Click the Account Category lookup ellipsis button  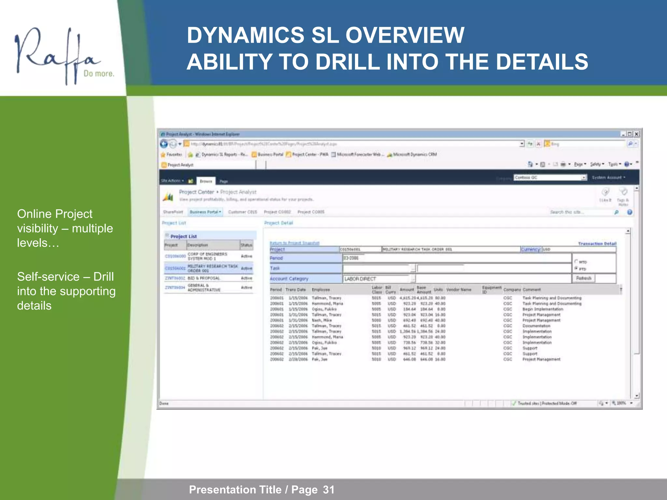(x=413, y=279)
